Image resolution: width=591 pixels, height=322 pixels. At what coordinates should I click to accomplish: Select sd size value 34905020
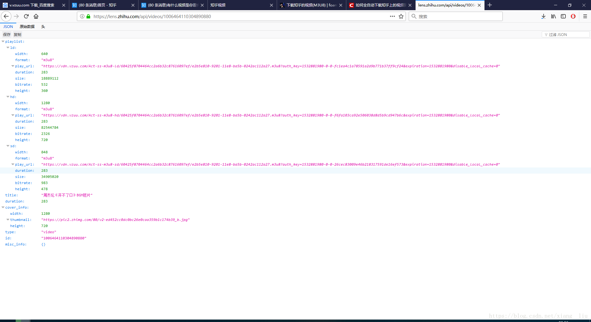tap(50, 177)
